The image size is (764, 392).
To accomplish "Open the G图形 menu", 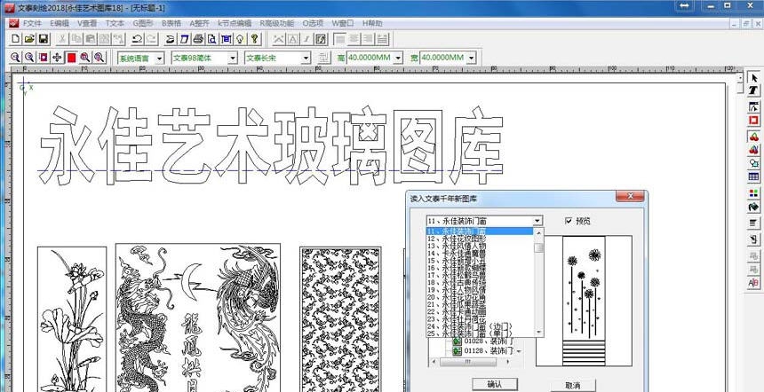I will 143,23.
